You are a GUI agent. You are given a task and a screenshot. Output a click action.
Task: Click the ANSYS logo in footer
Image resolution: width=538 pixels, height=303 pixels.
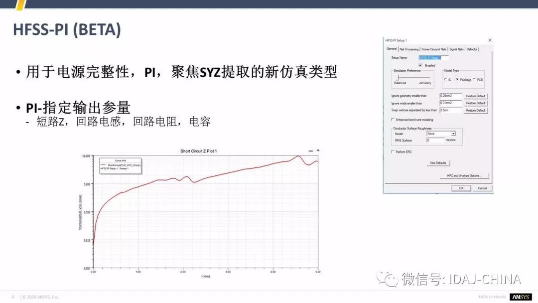tap(521, 297)
